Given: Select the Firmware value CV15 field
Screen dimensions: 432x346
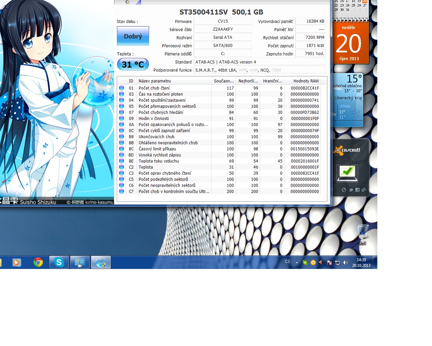Looking at the screenshot, I should pyautogui.click(x=223, y=21).
